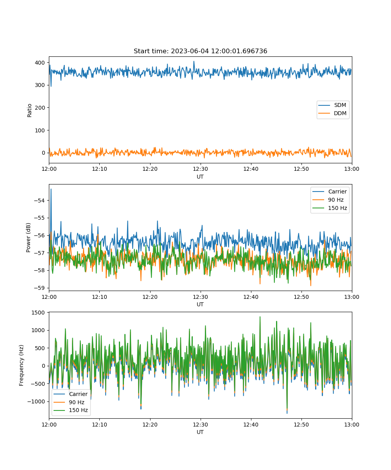Select the SDM legend entry in Ratio plot
391x470 pixels.
(333, 105)
